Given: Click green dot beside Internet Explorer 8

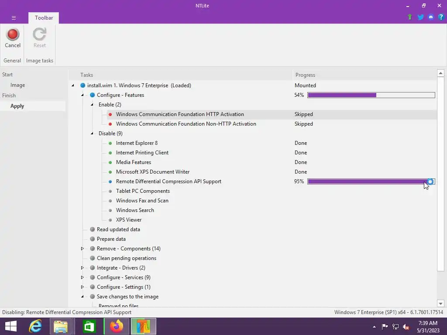Looking at the screenshot, I should coord(110,143).
